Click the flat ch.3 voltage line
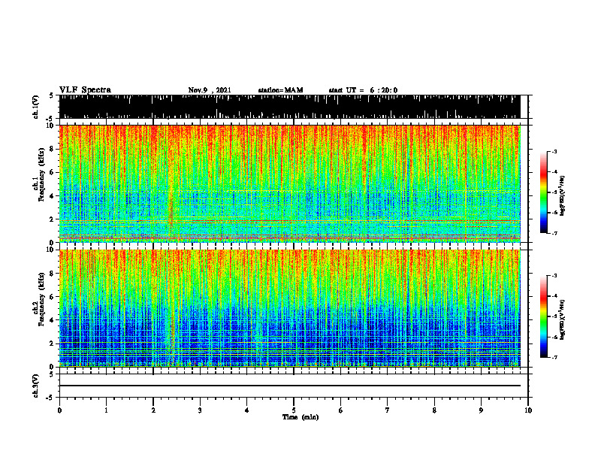595x460 pixels. pyautogui.click(x=289, y=386)
